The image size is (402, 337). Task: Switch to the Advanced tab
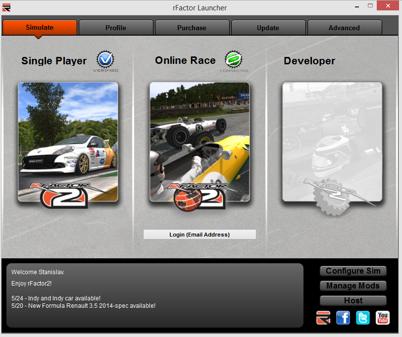tap(344, 28)
